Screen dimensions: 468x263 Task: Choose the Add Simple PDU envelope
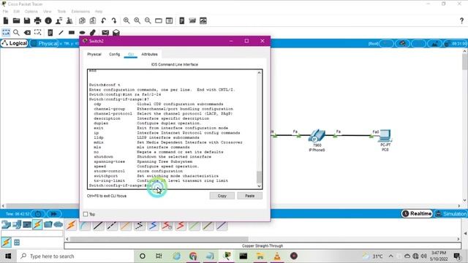pyautogui.click(x=105, y=32)
